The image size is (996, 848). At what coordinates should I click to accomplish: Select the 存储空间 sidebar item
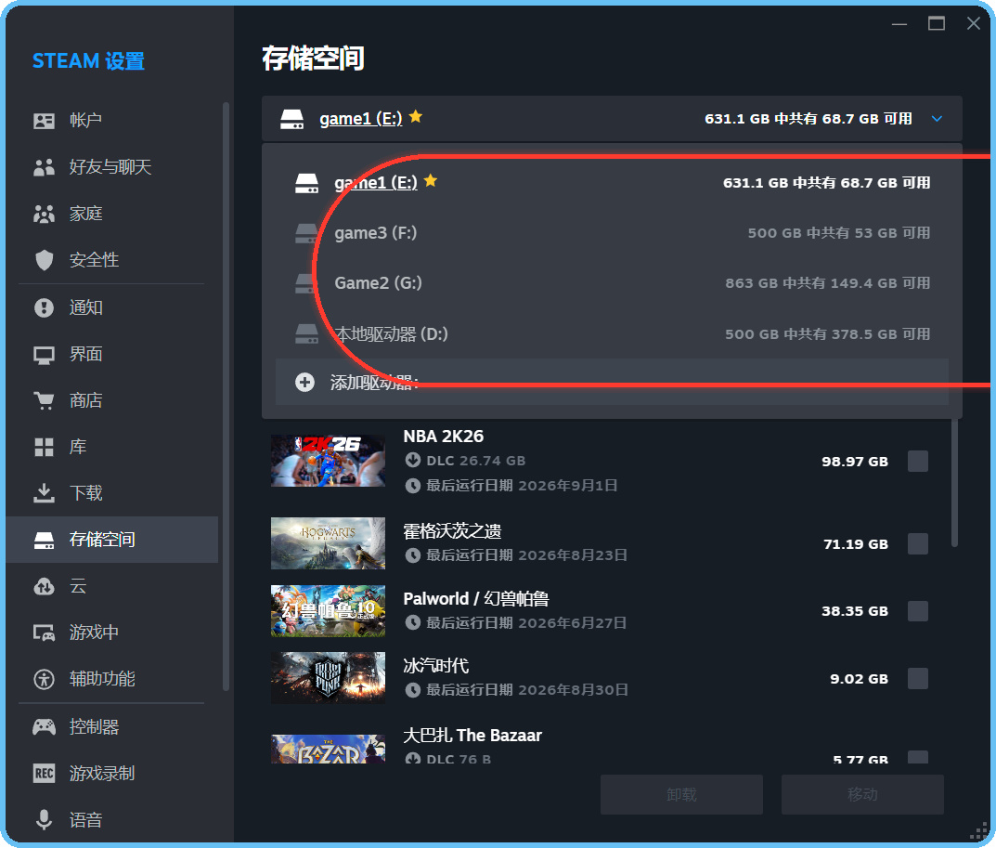point(111,540)
